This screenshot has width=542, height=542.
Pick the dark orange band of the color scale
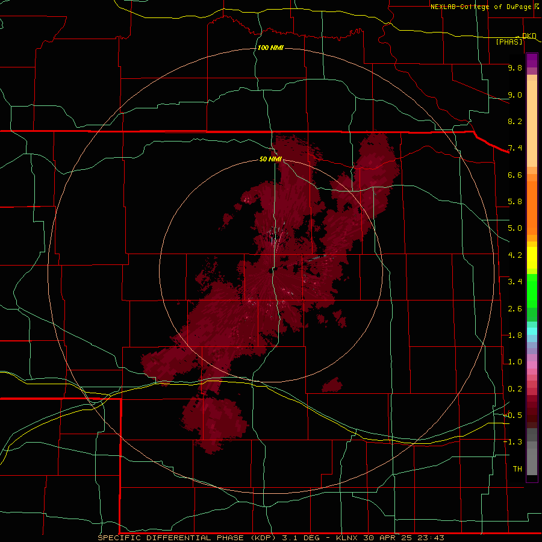[x=532, y=208]
